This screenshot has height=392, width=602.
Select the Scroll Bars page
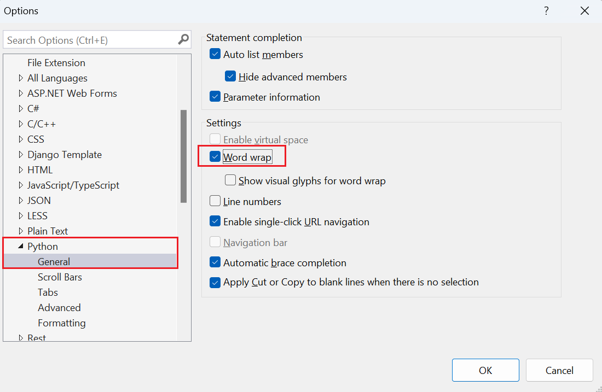(x=60, y=277)
